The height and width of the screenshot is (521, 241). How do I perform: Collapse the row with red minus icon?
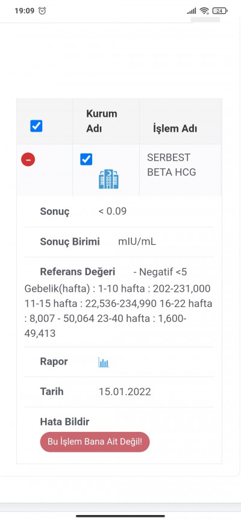[x=28, y=159]
